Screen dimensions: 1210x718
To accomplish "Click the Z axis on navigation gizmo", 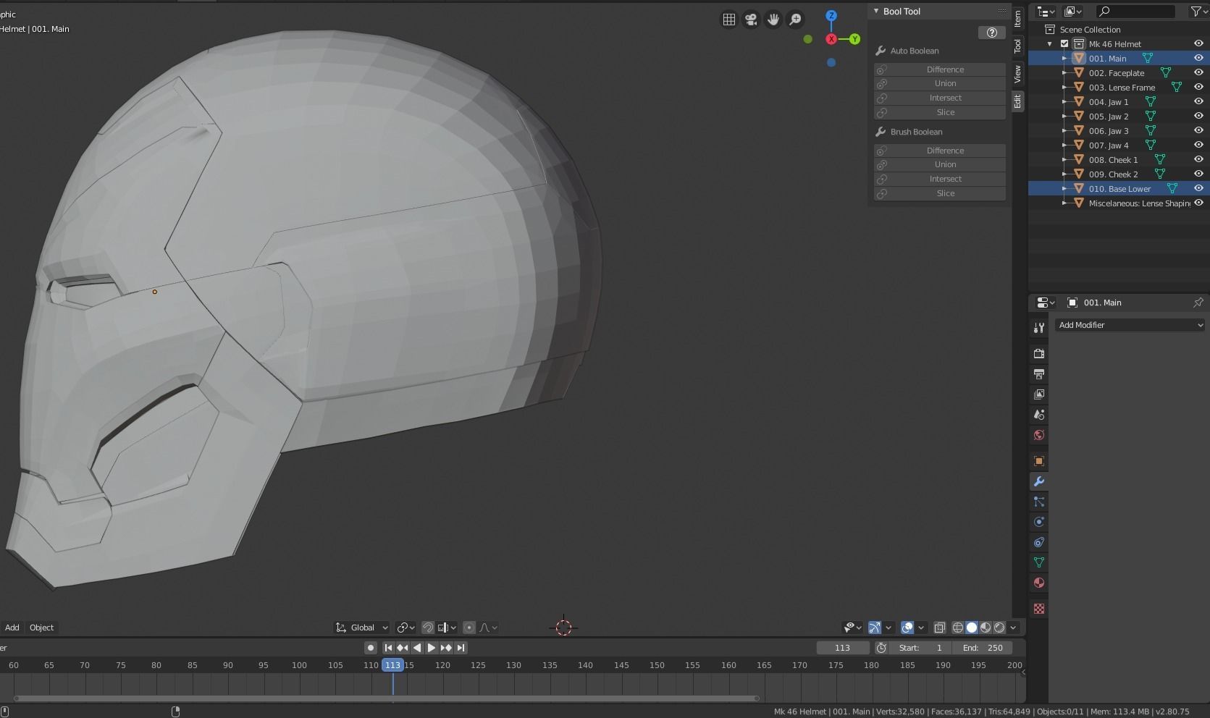I will (831, 16).
